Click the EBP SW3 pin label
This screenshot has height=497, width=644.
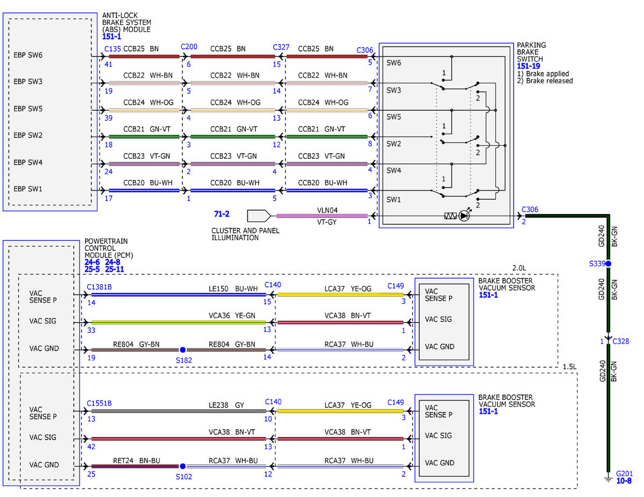click(x=28, y=82)
